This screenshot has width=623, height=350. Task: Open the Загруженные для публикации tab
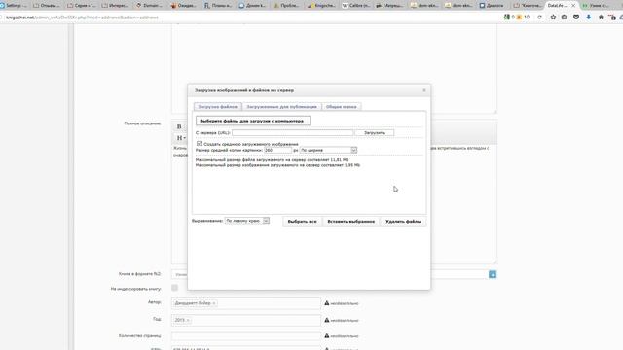(281, 107)
